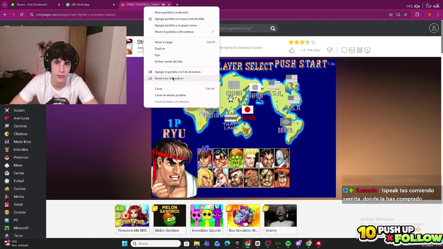The height and width of the screenshot is (249, 443).
Task: Choose 'Duplicar' from tab context menu
Action: [x=181, y=49]
